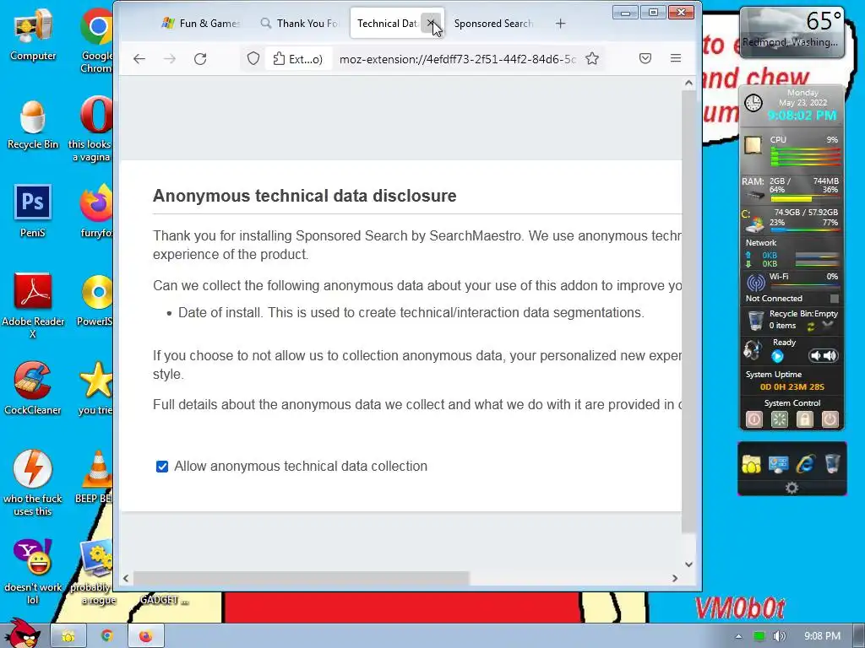Open the folder icon in launcher gadget
Viewport: 865px width, 648px height.
(751, 465)
